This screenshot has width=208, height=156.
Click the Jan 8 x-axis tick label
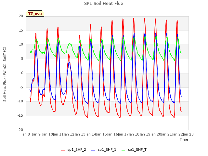[26, 134]
